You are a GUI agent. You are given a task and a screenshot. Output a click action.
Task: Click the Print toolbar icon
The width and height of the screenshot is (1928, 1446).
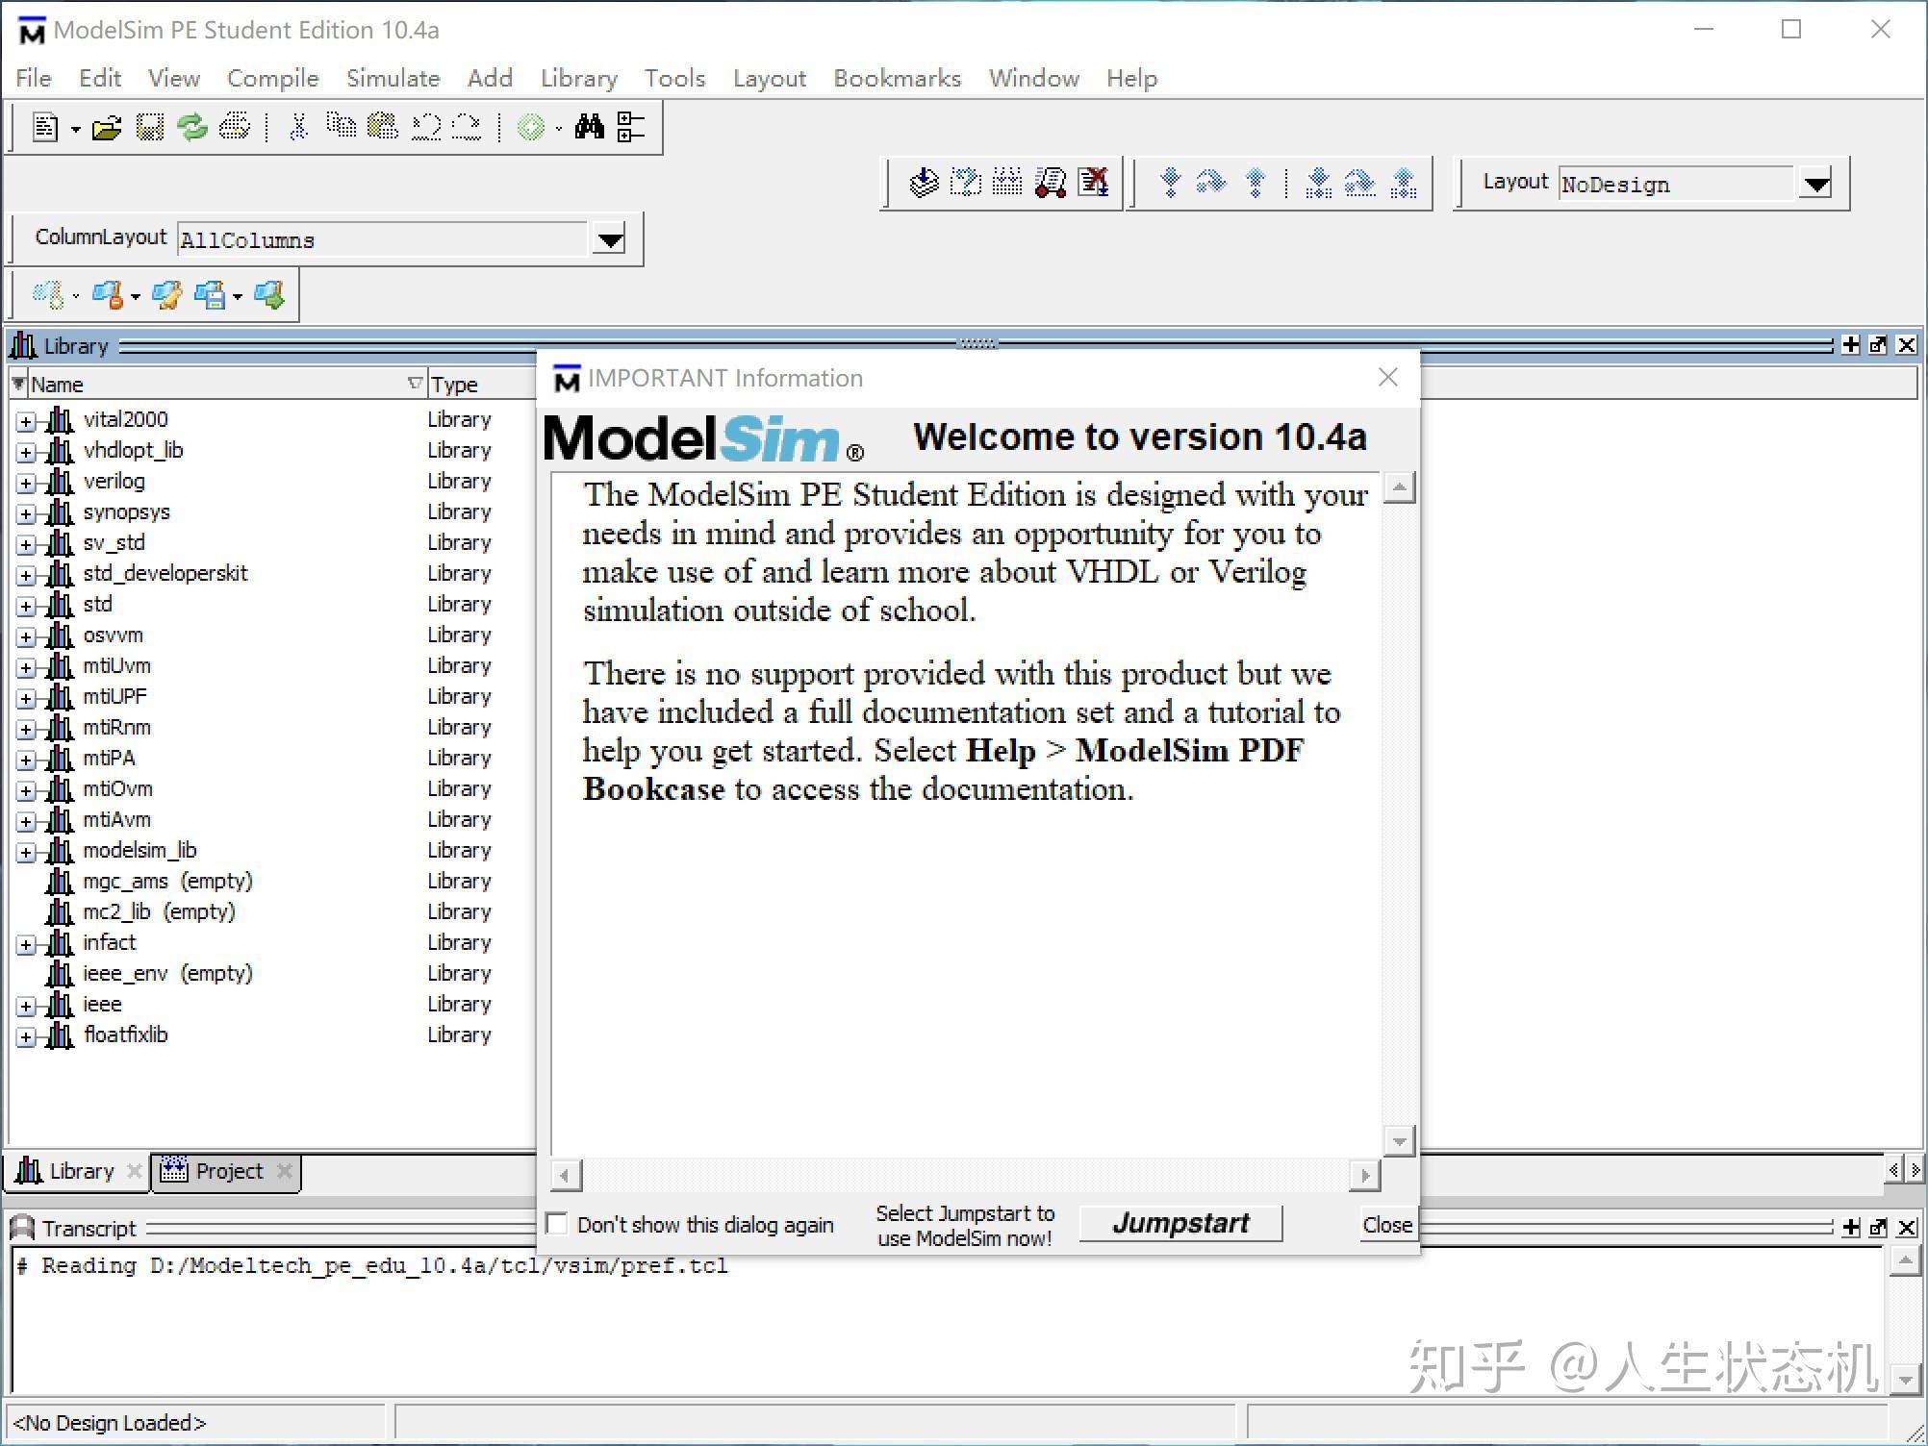click(x=234, y=126)
